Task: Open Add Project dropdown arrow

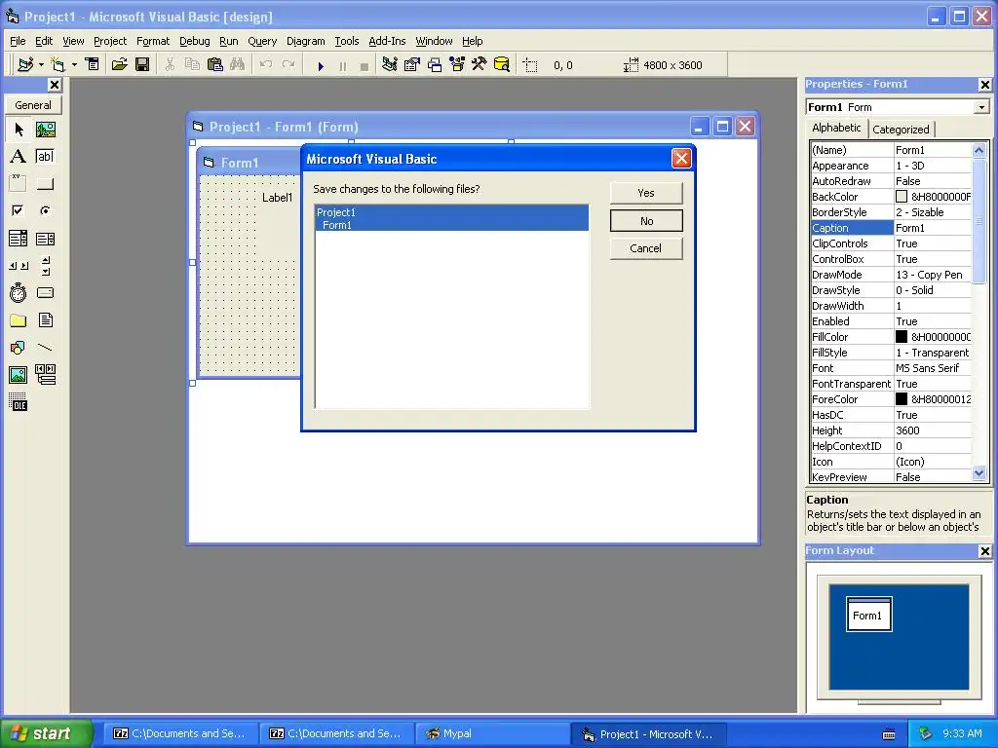Action: [41, 65]
